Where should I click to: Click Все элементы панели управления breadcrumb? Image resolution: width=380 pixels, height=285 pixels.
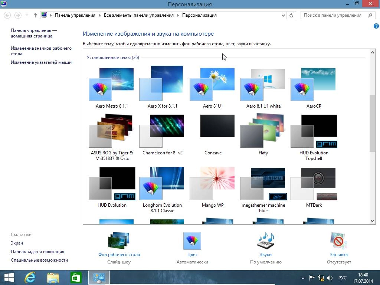(x=139, y=15)
